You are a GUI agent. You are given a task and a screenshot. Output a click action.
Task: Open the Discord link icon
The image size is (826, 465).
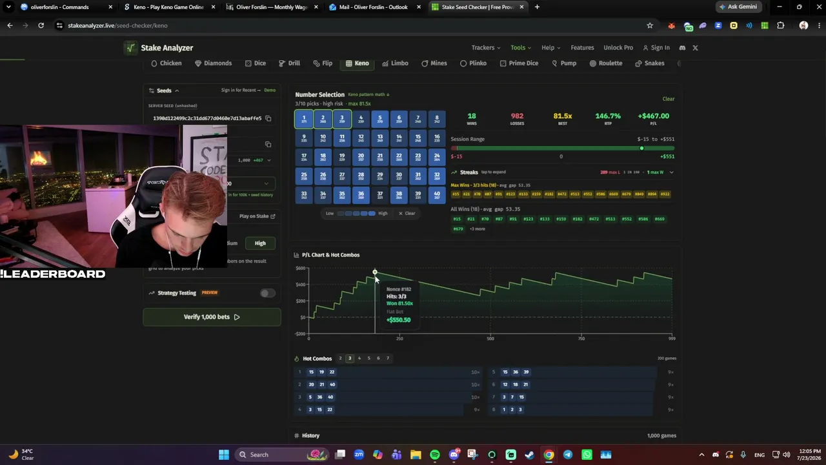click(x=682, y=48)
